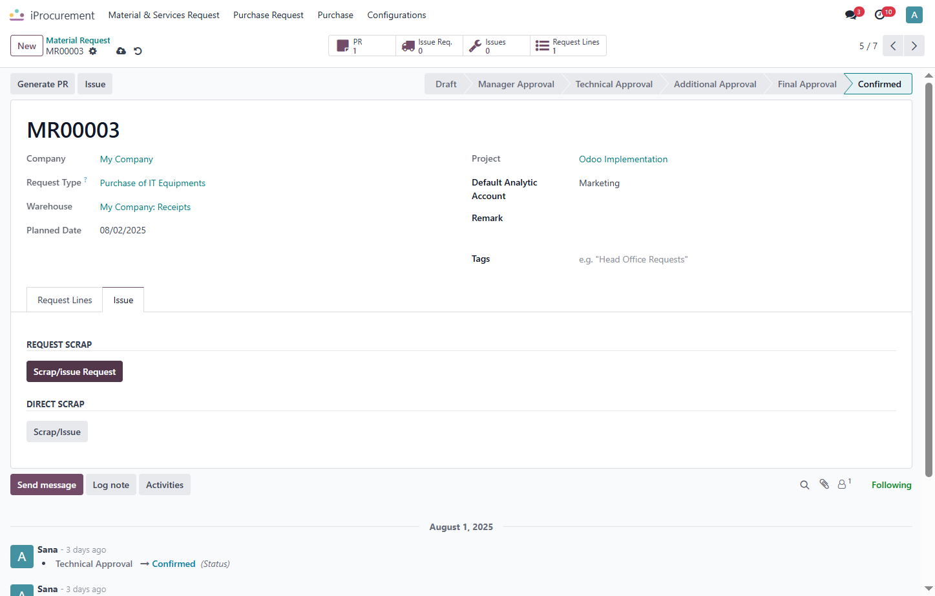Viewport: 935px width, 596px height.
Task: Discard changes with the undo icon
Action: pos(138,51)
